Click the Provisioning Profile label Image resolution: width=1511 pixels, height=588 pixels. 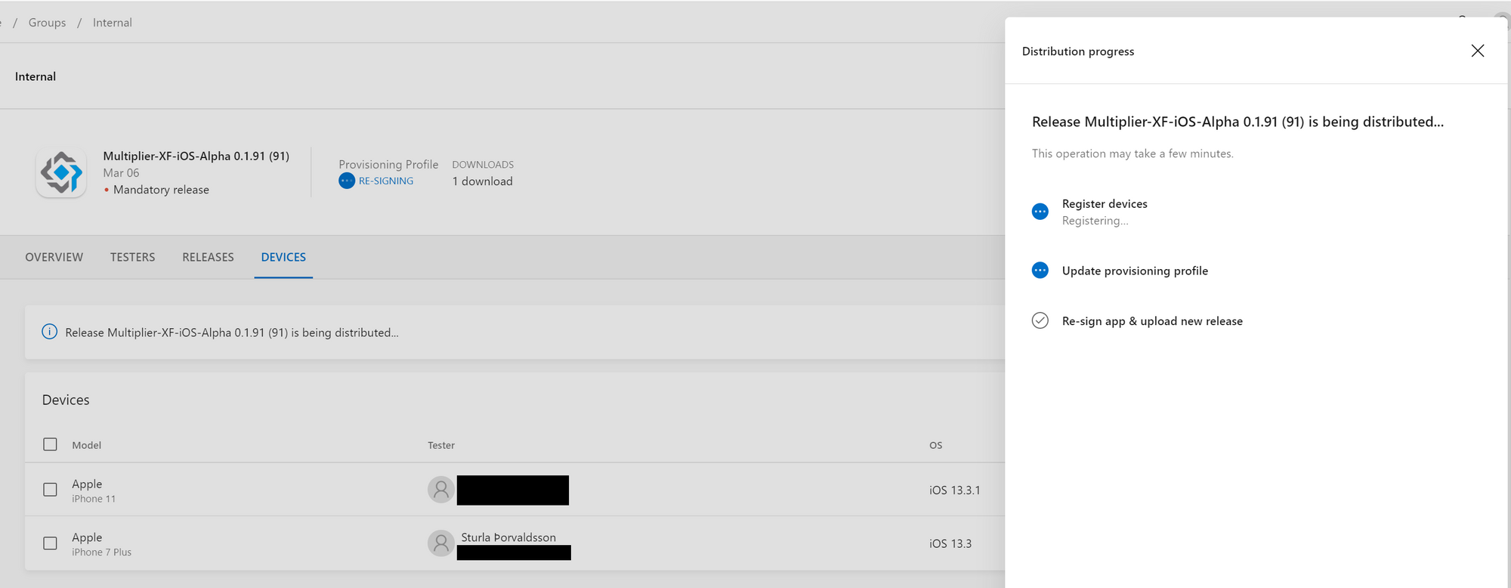tap(388, 164)
